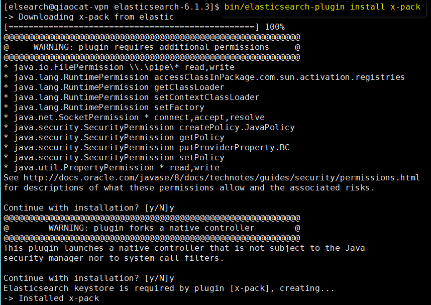
Task: Click the accessClassInPackage.com.sun.activation.registries permission
Action: [279, 77]
